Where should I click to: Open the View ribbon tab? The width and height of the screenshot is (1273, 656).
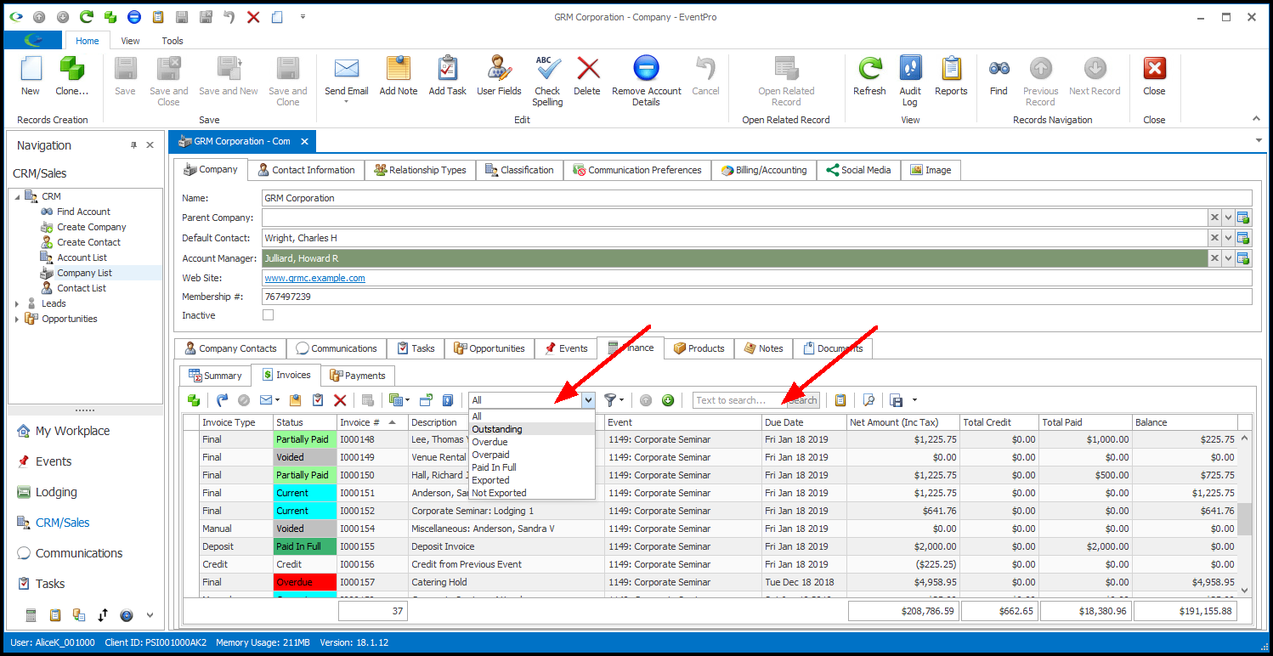pyautogui.click(x=131, y=41)
